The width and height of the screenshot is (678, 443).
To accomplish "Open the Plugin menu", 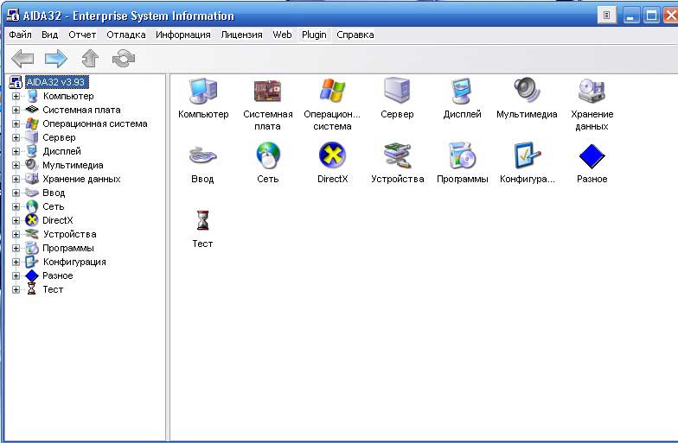I will pos(314,35).
